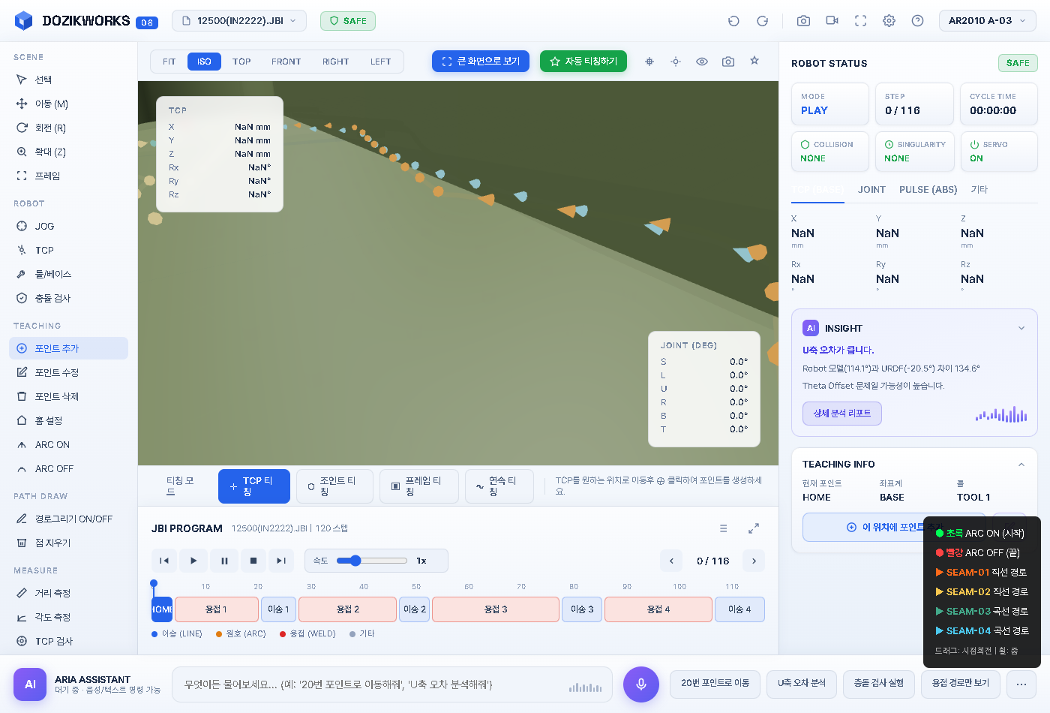Image resolution: width=1050 pixels, height=713 pixels.
Task: Click the redo icon in the header
Action: pyautogui.click(x=762, y=21)
